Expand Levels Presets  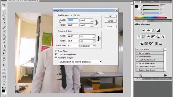pos(137,50)
